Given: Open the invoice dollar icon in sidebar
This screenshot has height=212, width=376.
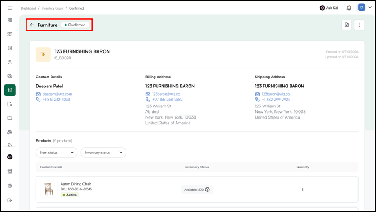Looking at the screenshot, I should tap(10, 48).
